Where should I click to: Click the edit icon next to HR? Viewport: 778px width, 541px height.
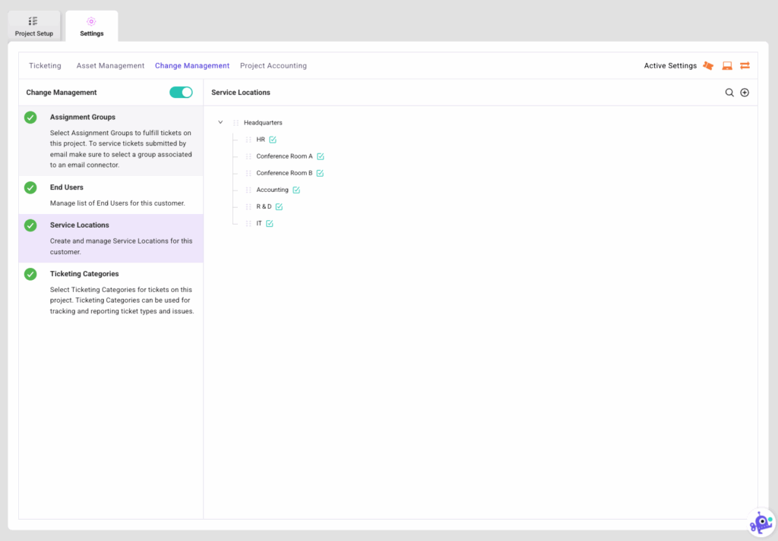[273, 140]
